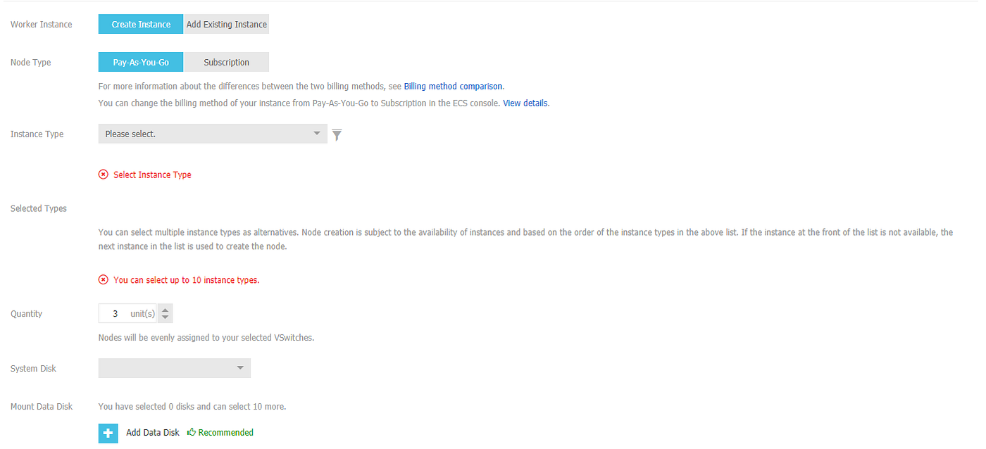Click the Instance Type dropdown arrow
Viewport: 986px width, 449px height.
pos(317,133)
